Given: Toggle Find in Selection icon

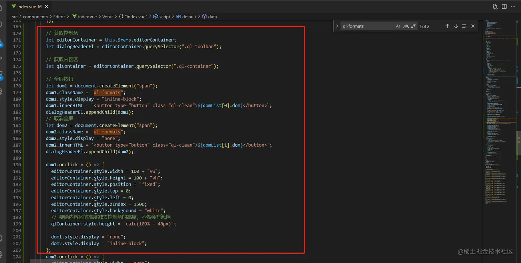Looking at the screenshot, I should (x=464, y=26).
